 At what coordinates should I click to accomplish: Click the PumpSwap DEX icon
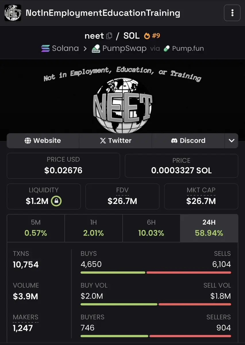(x=96, y=49)
